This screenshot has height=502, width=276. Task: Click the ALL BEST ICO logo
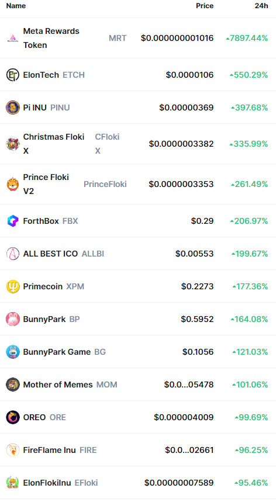click(13, 254)
